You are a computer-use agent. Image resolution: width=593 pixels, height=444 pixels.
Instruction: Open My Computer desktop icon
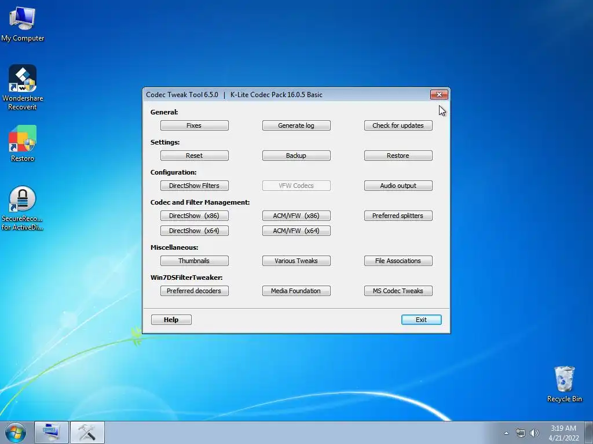(23, 24)
